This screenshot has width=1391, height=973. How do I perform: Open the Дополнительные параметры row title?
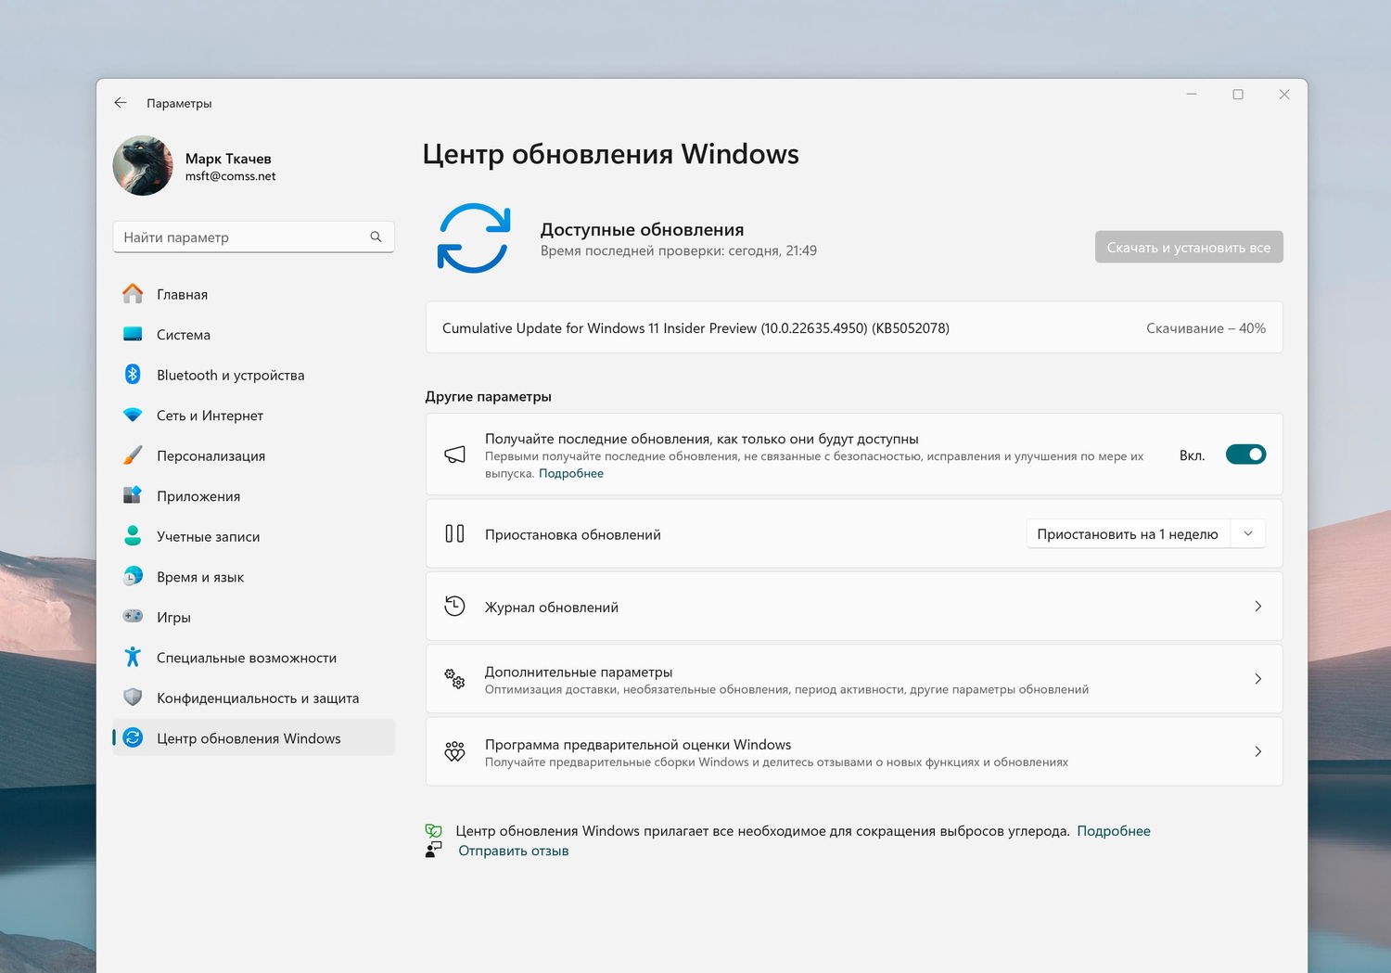(x=579, y=672)
